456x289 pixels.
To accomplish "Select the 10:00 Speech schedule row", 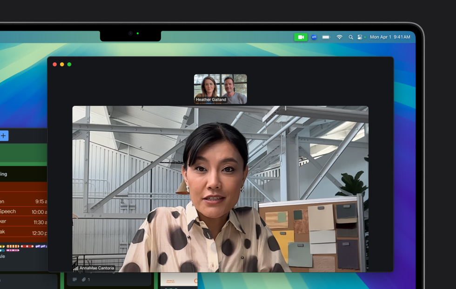I will (23, 211).
